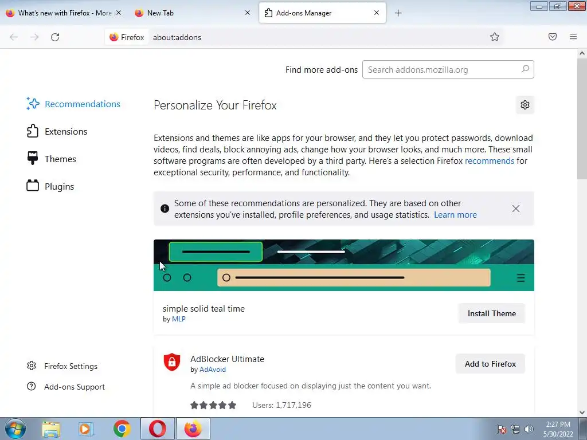
Task: Click the network icon in system tray
Action: pyautogui.click(x=515, y=429)
